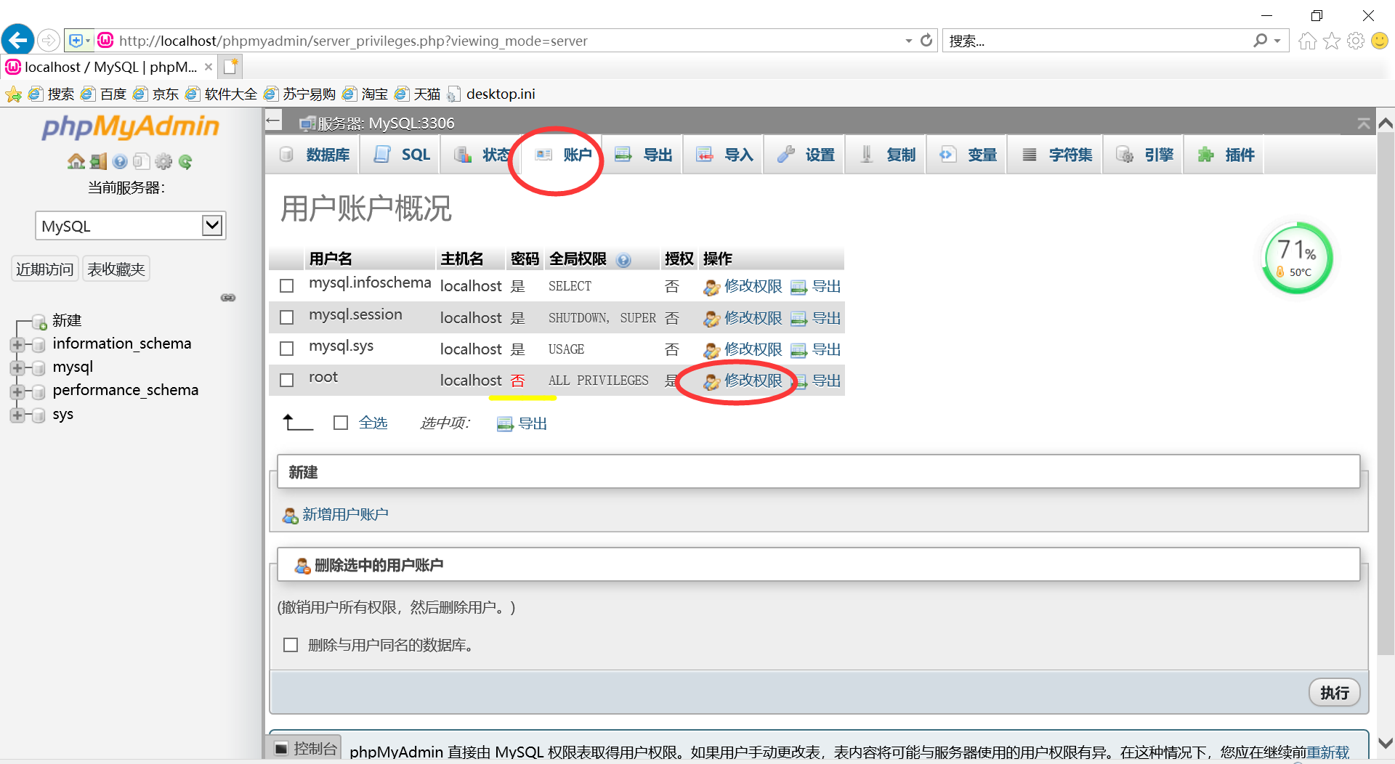Viewport: 1395px width, 764px height.
Task: Check the mysql.infoschema user checkbox
Action: pos(287,286)
